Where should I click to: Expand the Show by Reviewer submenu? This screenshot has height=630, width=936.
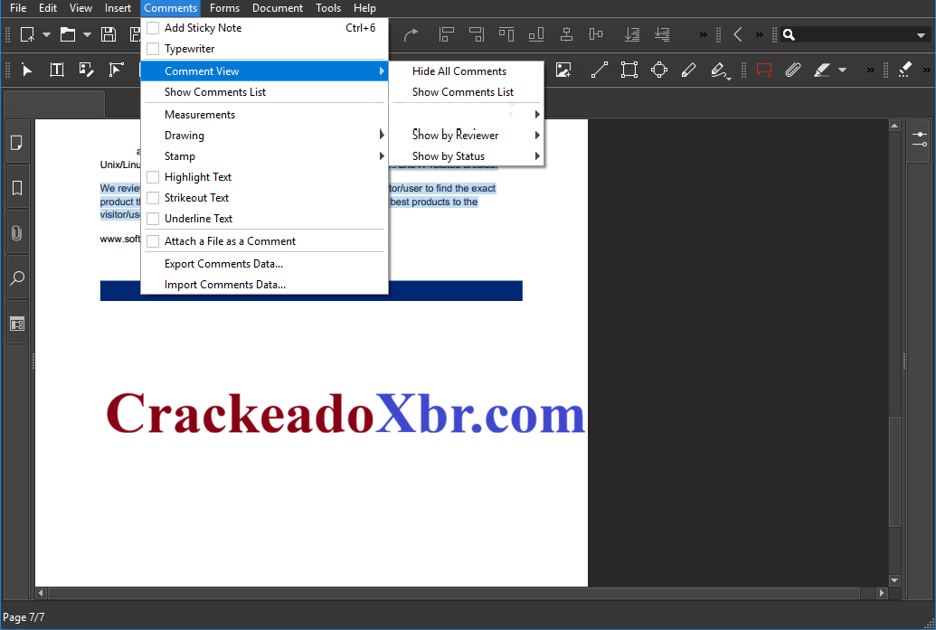tap(456, 135)
